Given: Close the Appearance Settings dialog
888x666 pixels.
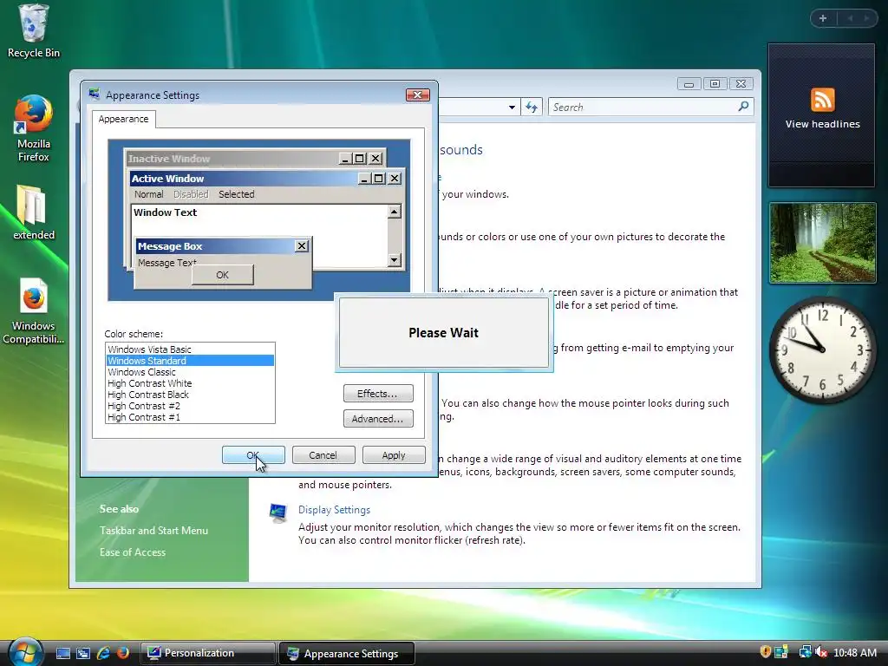Looking at the screenshot, I should point(418,95).
